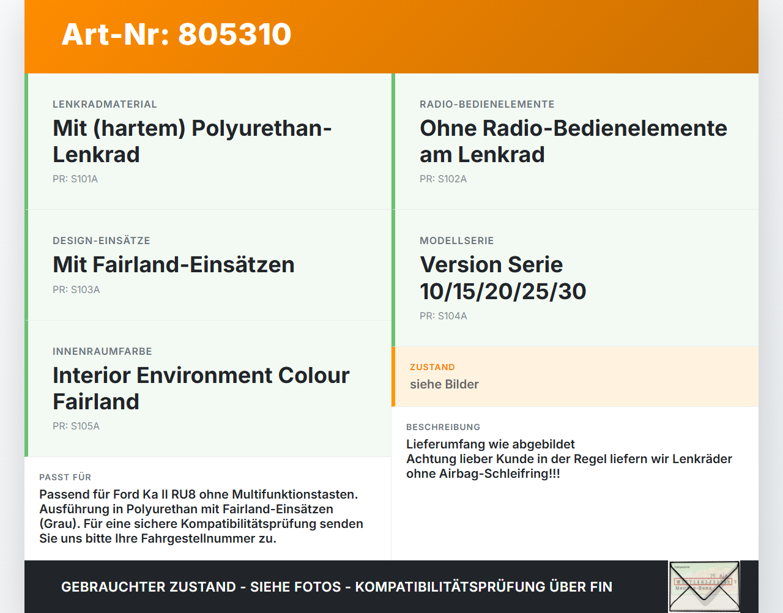Select 'Lieferumfang wie abgebildet' line
This screenshot has height=613, width=783.
(491, 444)
